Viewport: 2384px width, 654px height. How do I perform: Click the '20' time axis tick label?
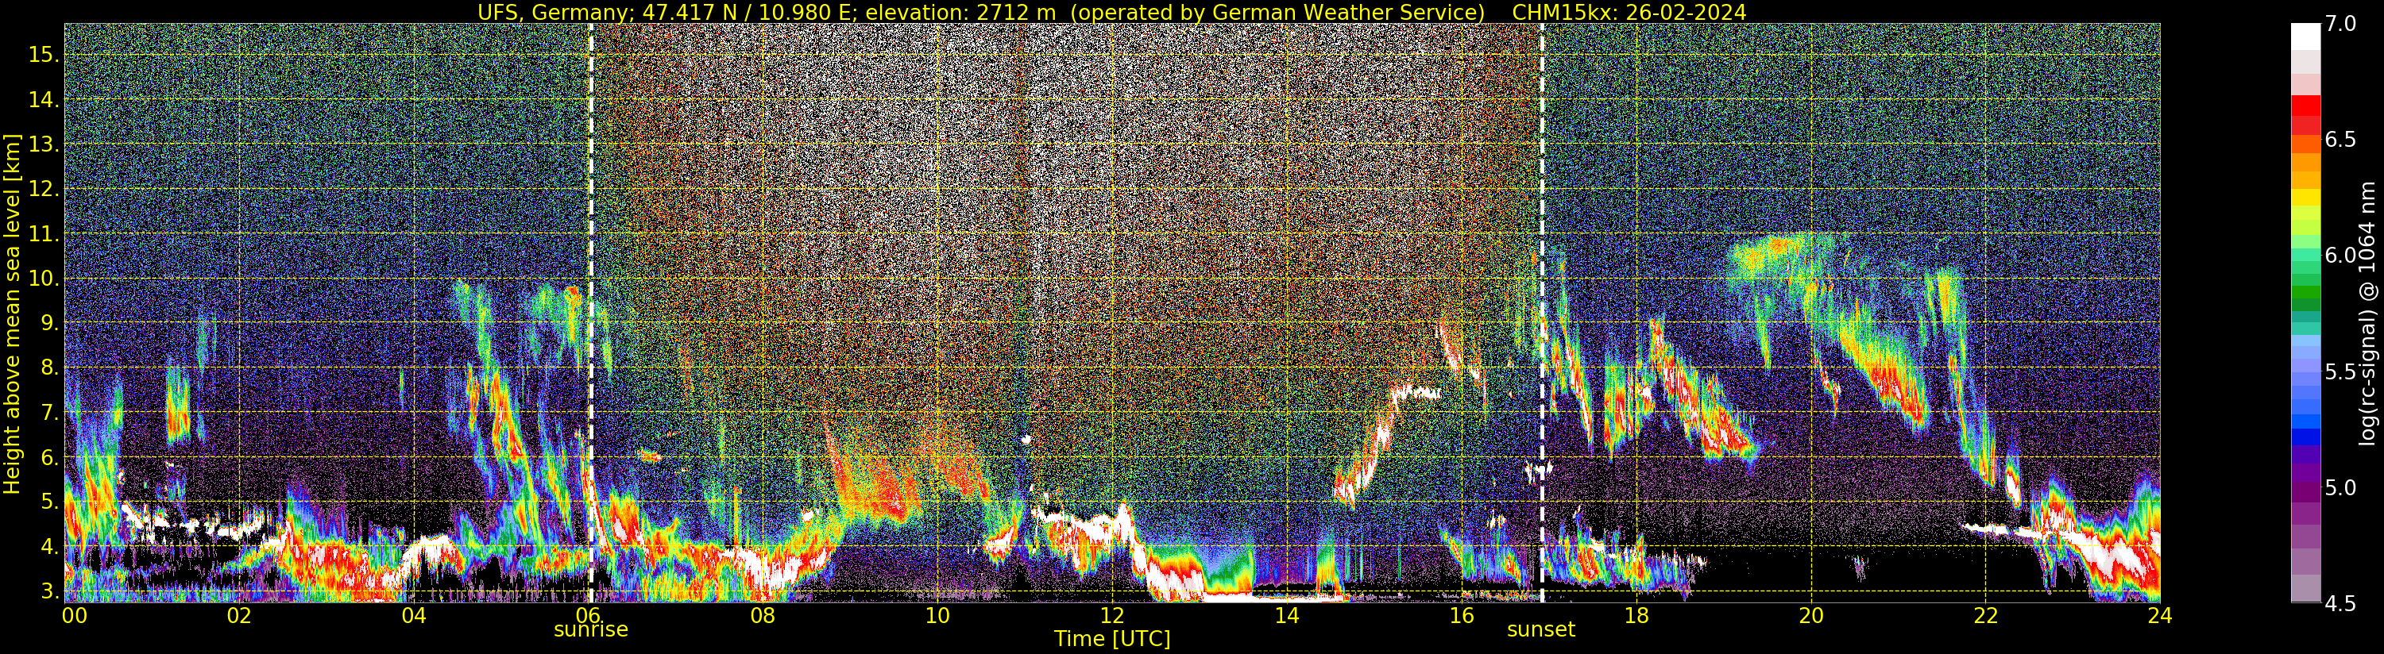pos(1811,615)
